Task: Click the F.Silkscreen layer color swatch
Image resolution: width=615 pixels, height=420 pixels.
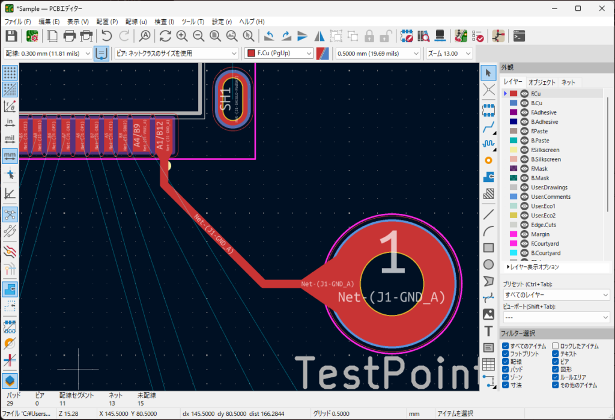Action: 513,150
